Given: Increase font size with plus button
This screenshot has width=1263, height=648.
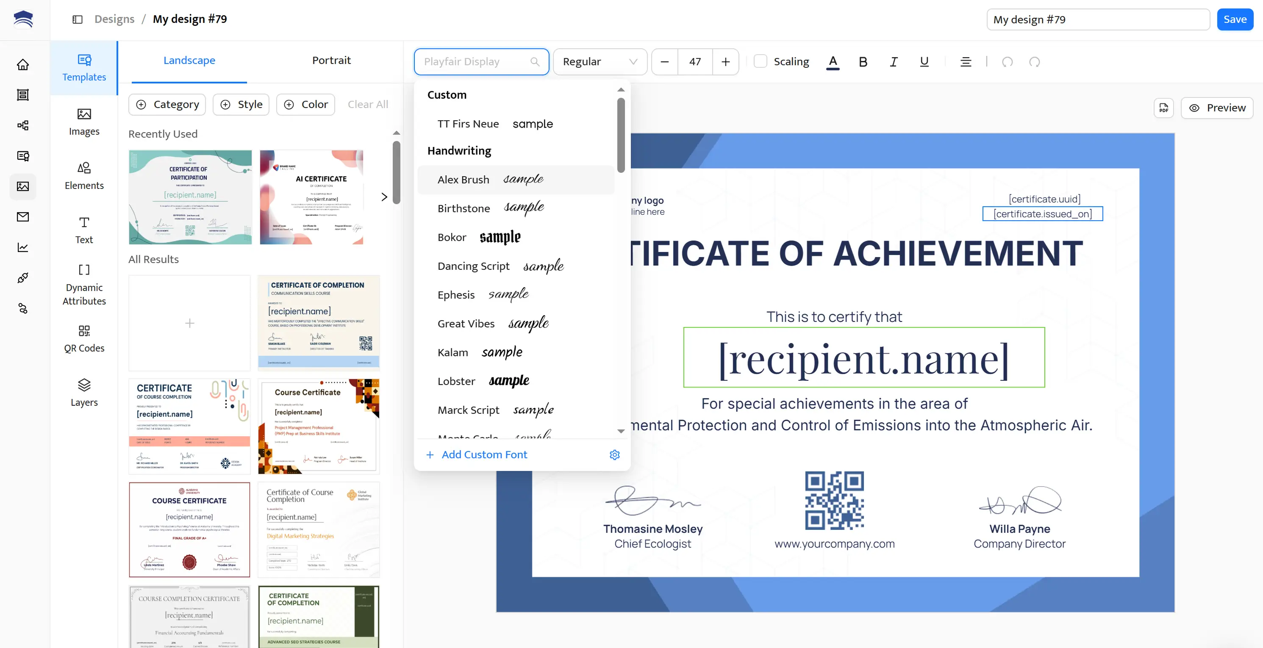Looking at the screenshot, I should (726, 62).
